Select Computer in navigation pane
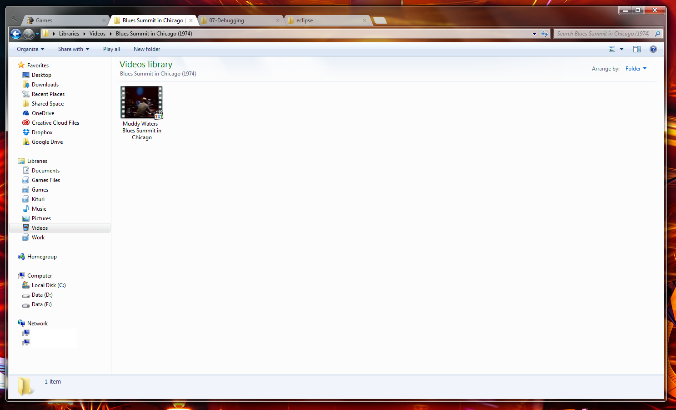The width and height of the screenshot is (676, 410). click(x=40, y=276)
